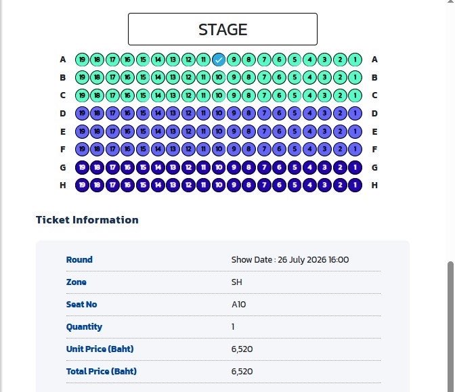Choose seat C15 in row C
This screenshot has width=455, height=392.
coord(143,95)
